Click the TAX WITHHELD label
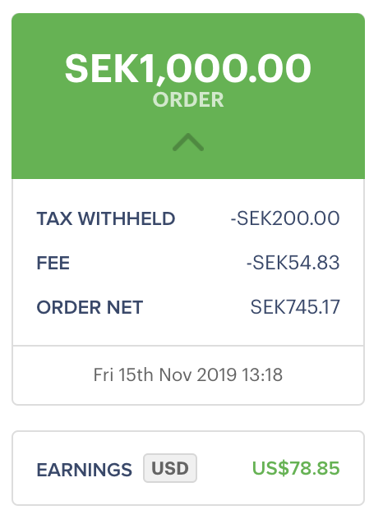 tap(106, 218)
